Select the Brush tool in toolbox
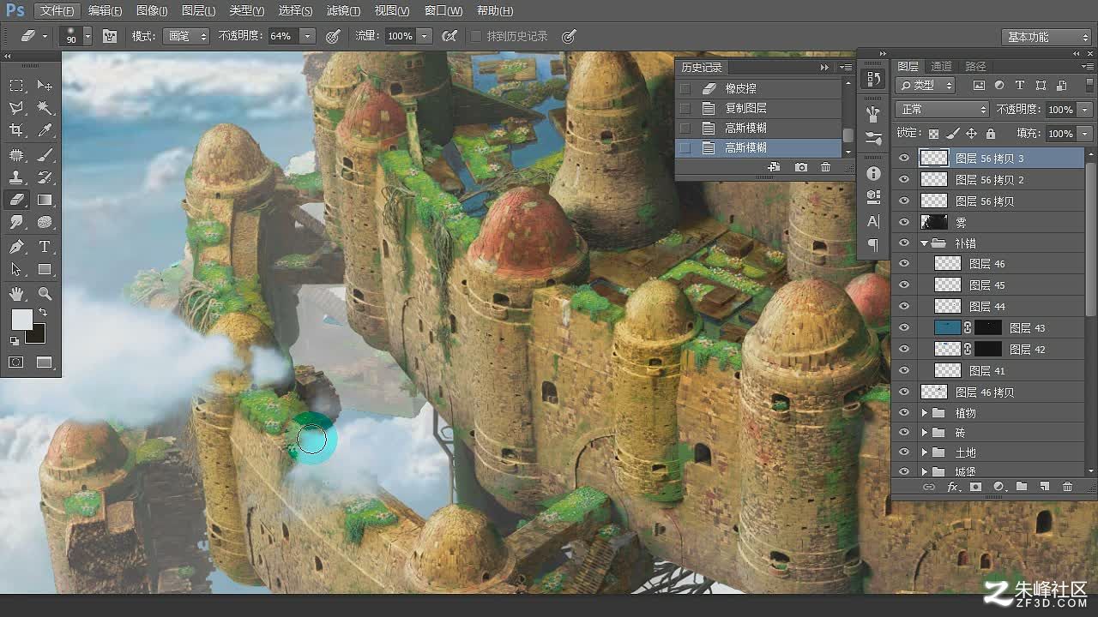1098x617 pixels. pyautogui.click(x=45, y=156)
